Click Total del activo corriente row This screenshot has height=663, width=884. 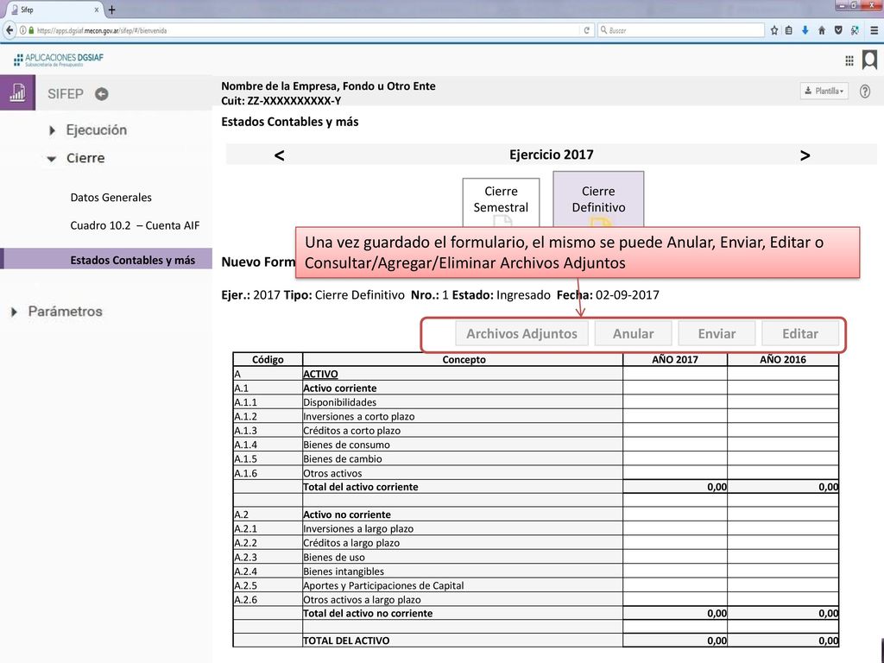535,487
